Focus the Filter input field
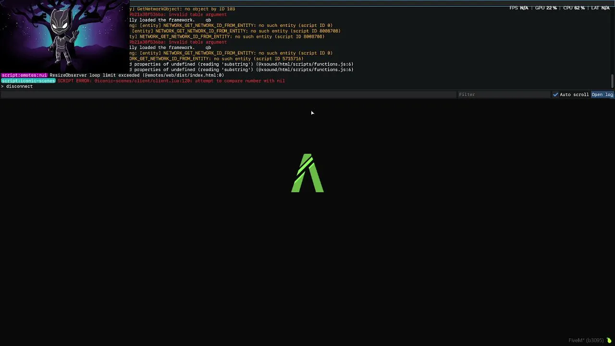This screenshot has height=346, width=615. point(503,95)
